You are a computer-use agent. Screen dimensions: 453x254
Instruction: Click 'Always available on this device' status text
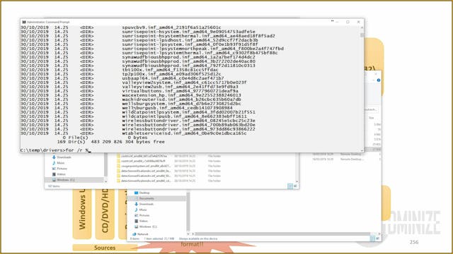pyautogui.click(x=198, y=238)
